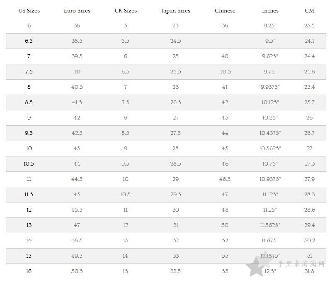Select the US size 16 row label

[29, 271]
